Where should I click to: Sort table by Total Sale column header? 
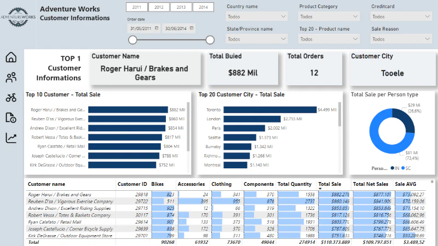click(330, 184)
